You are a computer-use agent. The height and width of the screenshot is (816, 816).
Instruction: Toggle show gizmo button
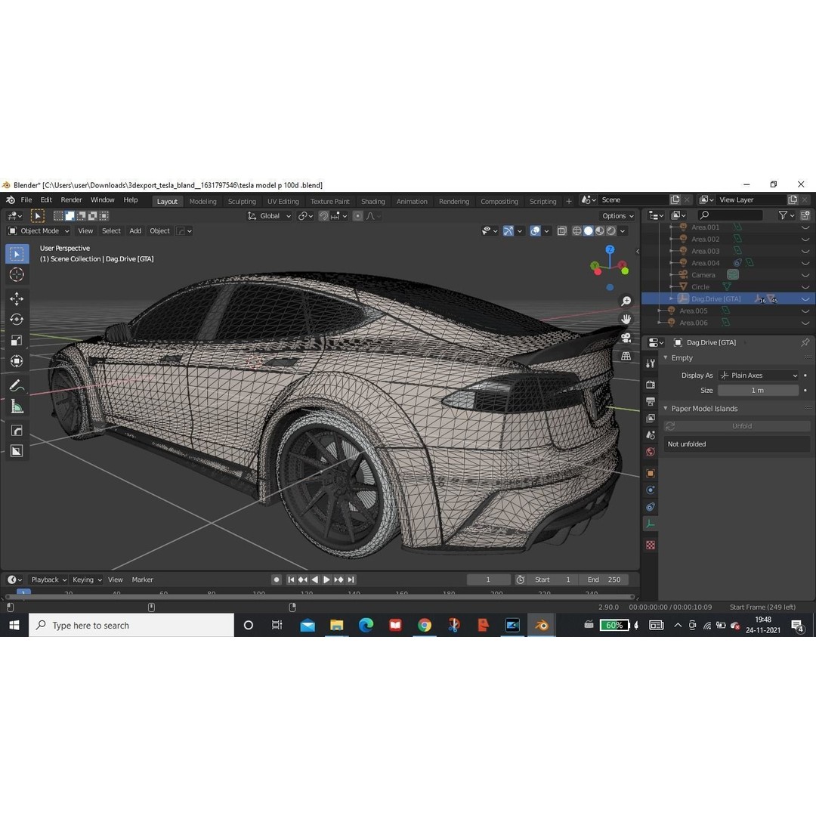pyautogui.click(x=508, y=230)
